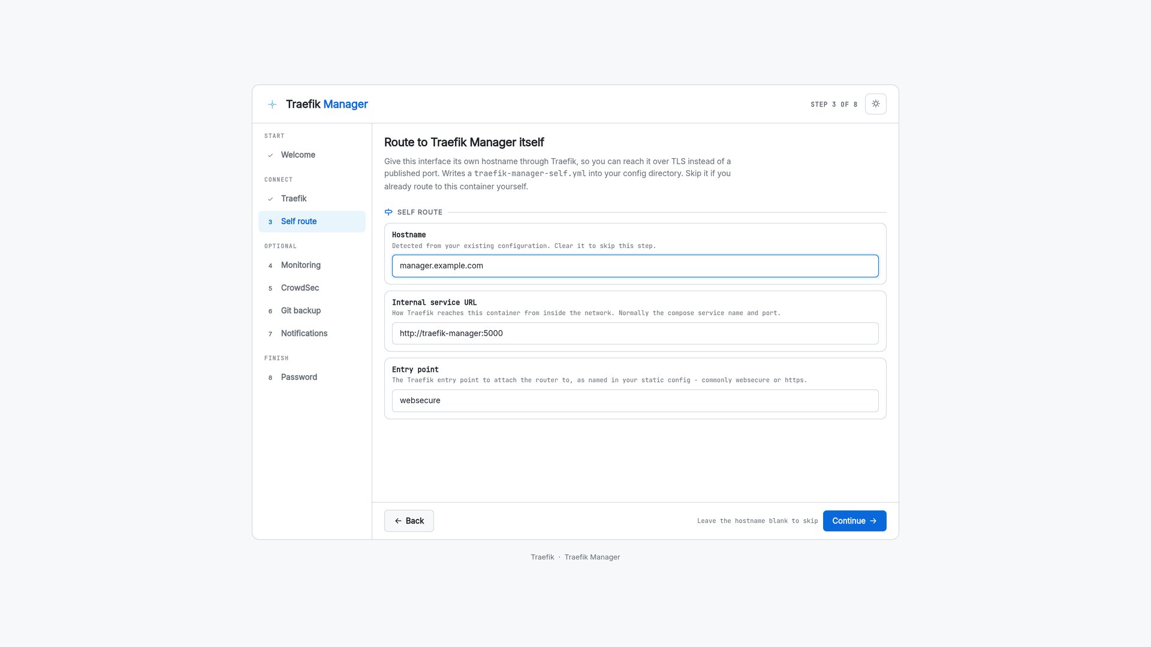Click the Traefik Manager sparkle logo icon
1151x647 pixels.
pos(272,104)
